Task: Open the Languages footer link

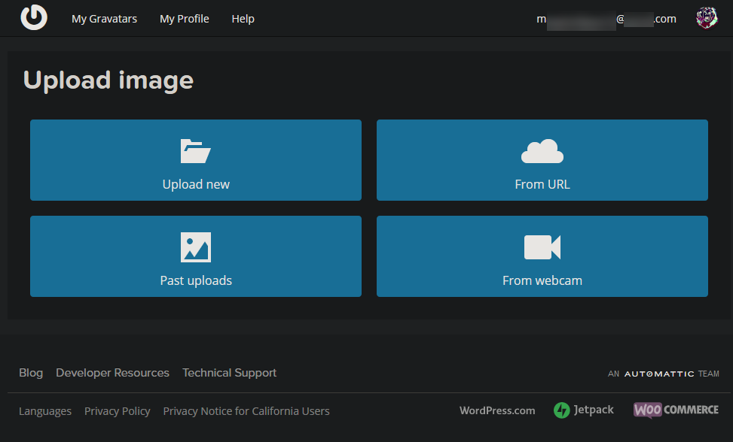Action: pos(45,411)
